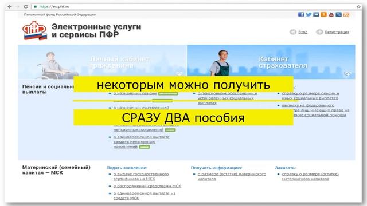Viewport: 367px width, 206px height.
Task: Open link о размере (остатке) материнского капитала
Action: click(232, 176)
